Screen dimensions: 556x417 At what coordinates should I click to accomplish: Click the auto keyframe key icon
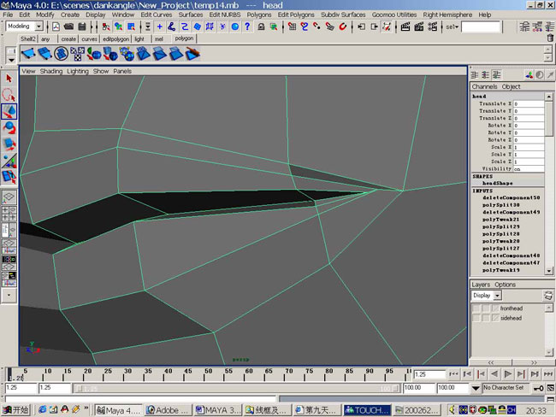[x=539, y=388]
